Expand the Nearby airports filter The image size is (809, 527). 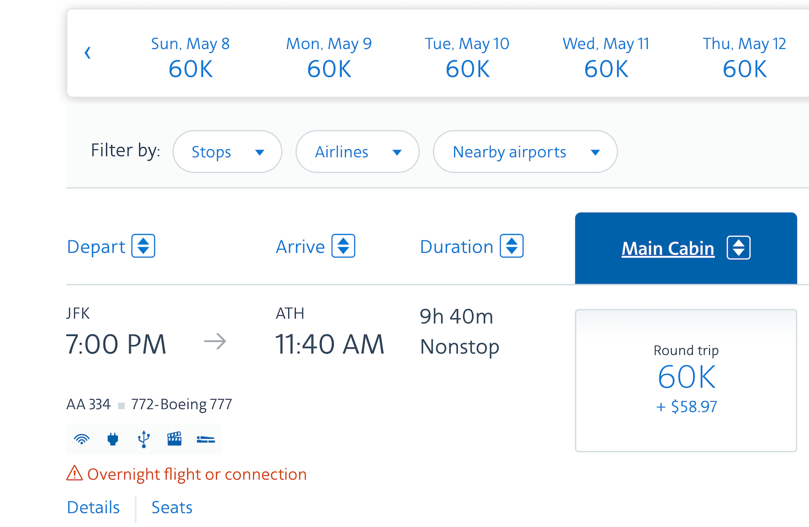click(x=524, y=152)
